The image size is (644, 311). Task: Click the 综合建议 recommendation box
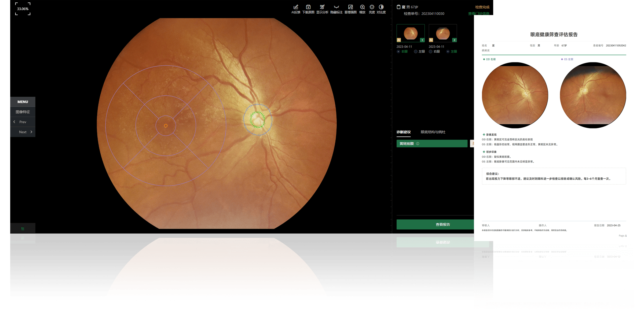coord(554,176)
